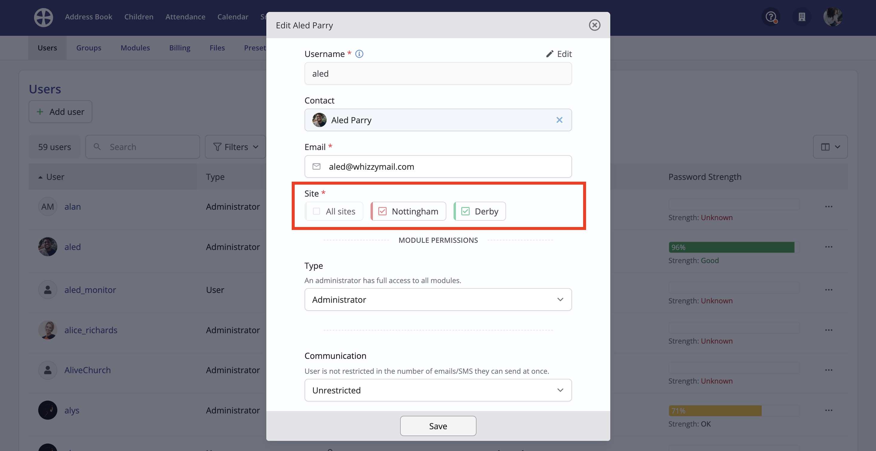Open options menu for alys row

[x=829, y=410]
